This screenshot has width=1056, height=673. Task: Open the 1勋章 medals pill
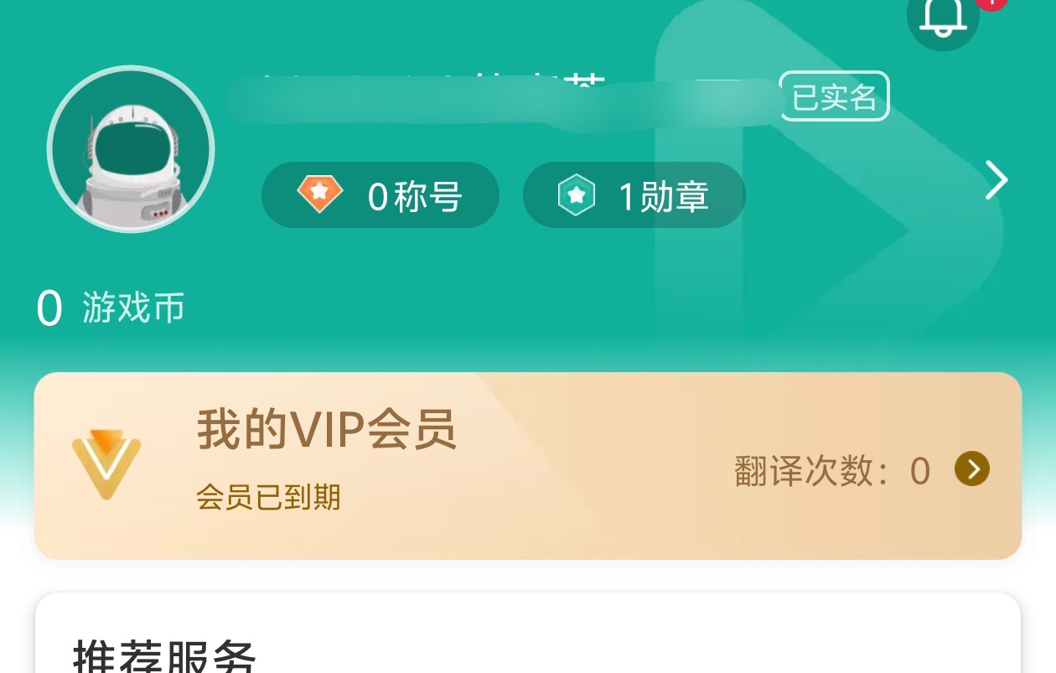pos(634,195)
